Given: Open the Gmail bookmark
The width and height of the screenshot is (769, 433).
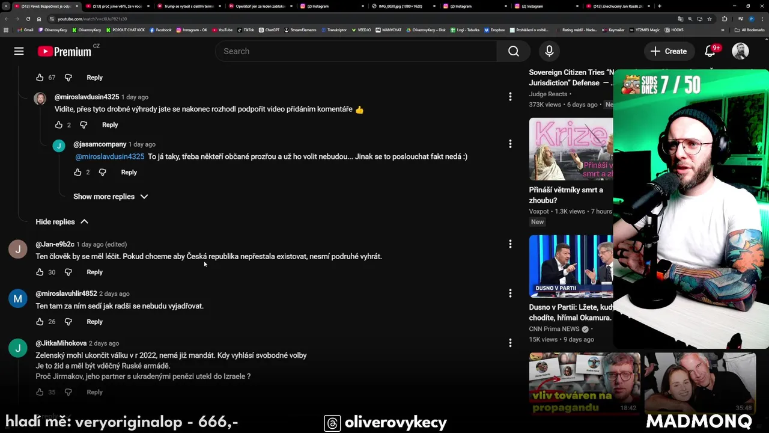Looking at the screenshot, I should [x=25, y=29].
